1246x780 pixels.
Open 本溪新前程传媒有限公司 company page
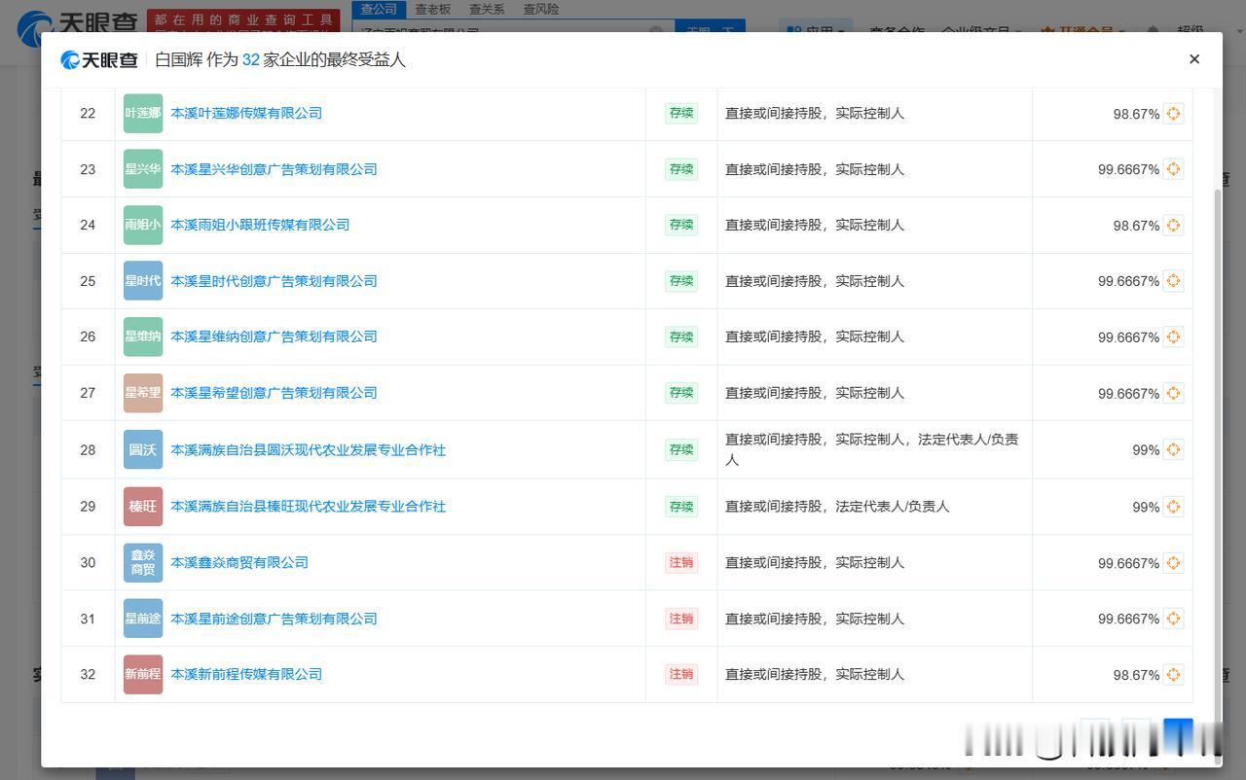pyautogui.click(x=246, y=674)
